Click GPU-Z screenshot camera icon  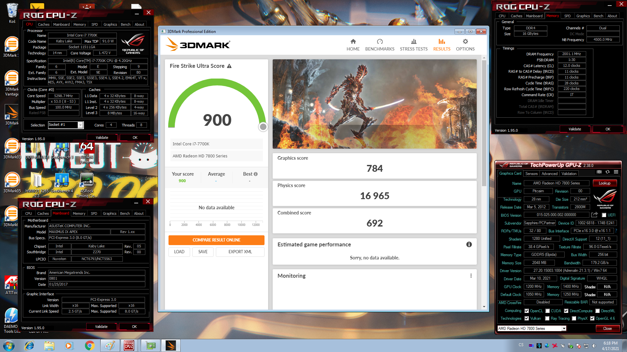pos(599,172)
